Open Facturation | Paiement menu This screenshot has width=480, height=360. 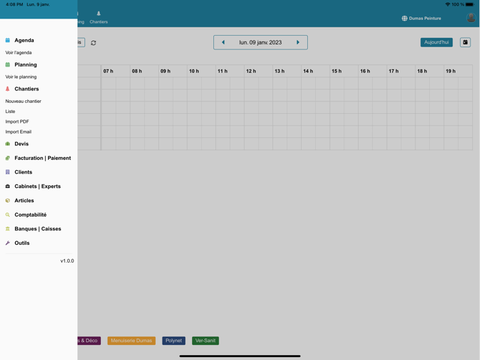tap(43, 158)
